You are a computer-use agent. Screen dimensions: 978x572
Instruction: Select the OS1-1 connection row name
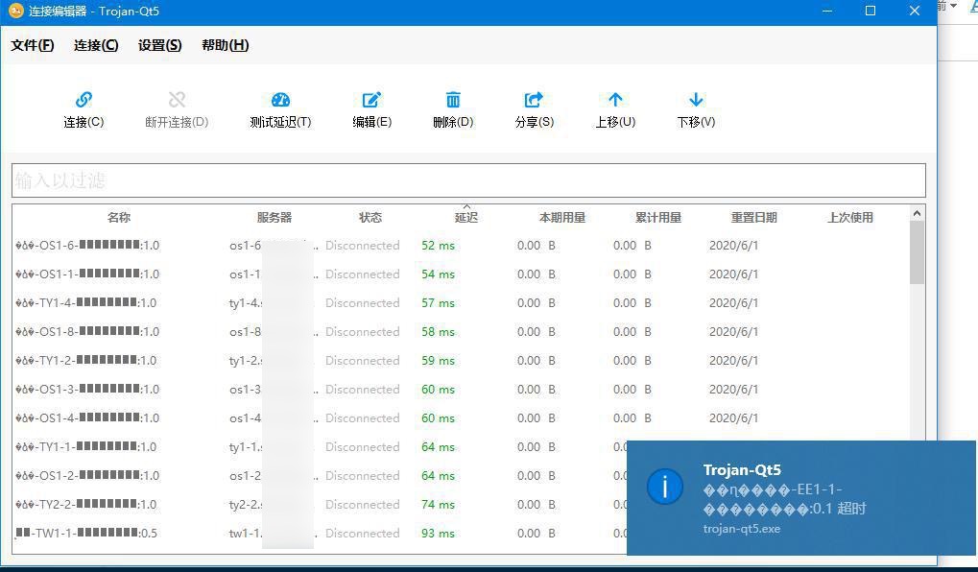point(87,274)
